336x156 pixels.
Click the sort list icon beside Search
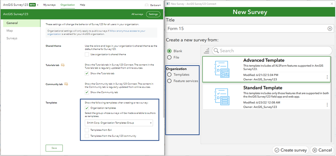(x=207, y=51)
